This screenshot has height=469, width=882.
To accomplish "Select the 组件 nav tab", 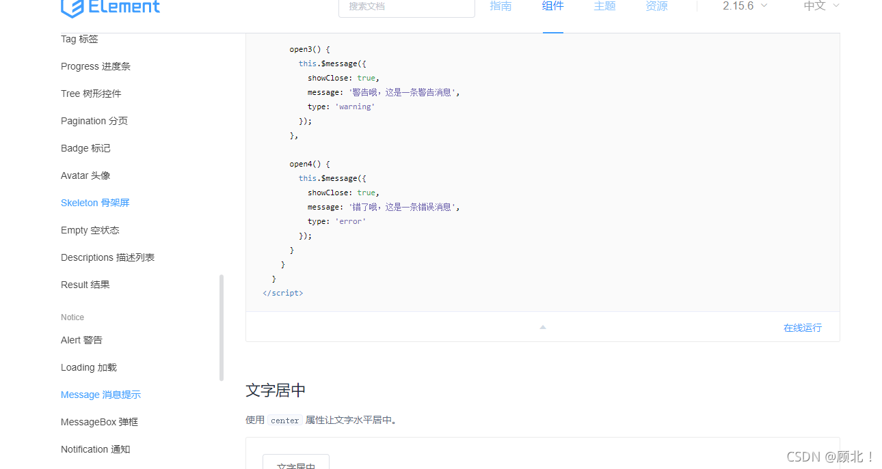I will click(x=553, y=6).
